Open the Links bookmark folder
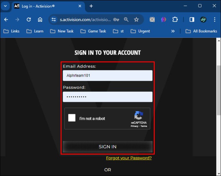This screenshot has height=176, width=221. (x=12, y=31)
